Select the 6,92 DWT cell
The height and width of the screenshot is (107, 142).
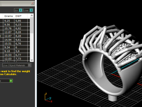[x=21, y=29]
